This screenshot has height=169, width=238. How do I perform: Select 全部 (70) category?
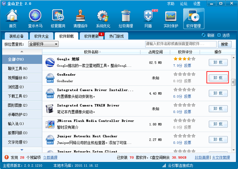[22, 59]
